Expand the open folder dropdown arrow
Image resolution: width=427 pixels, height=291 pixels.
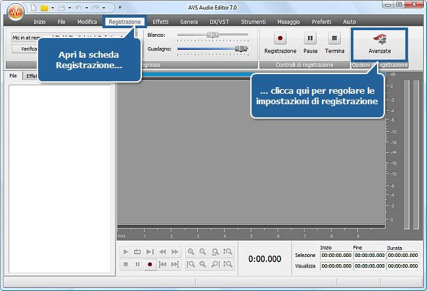(53, 8)
